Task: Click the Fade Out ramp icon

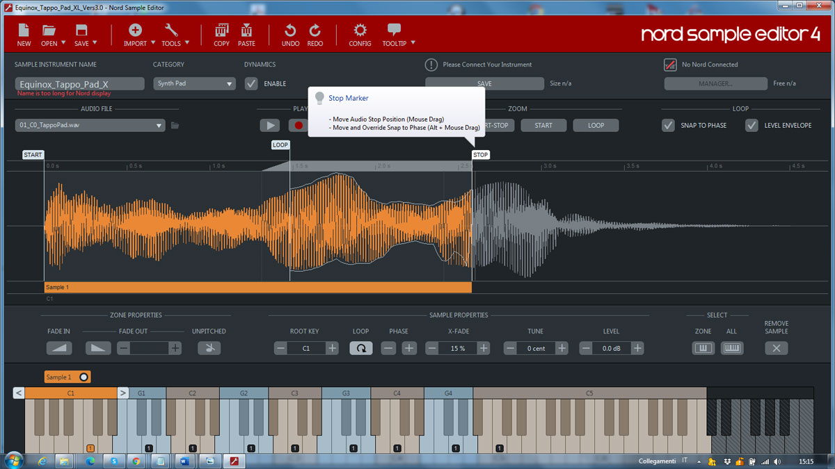Action: click(x=98, y=348)
